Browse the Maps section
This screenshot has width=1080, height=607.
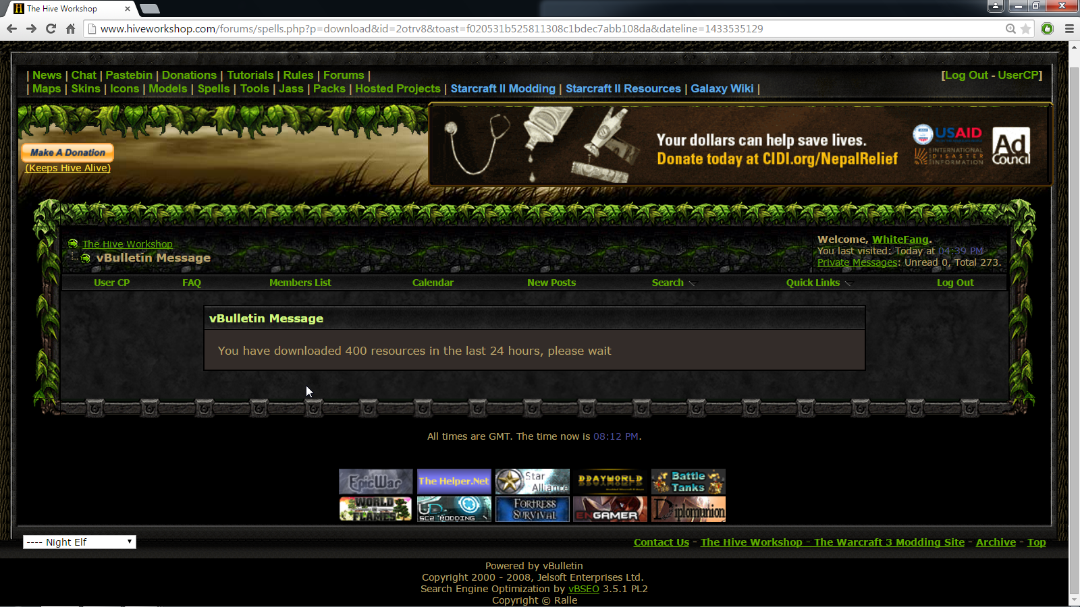coord(47,88)
